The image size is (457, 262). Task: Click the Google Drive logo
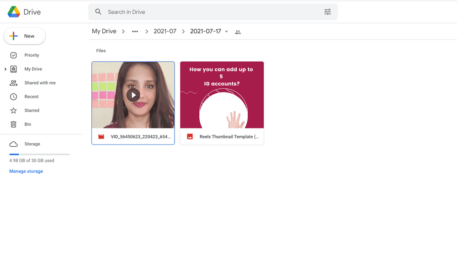point(14,12)
